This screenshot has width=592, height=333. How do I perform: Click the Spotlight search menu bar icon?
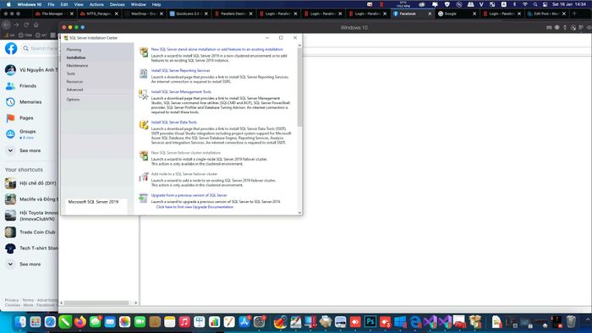535,4
